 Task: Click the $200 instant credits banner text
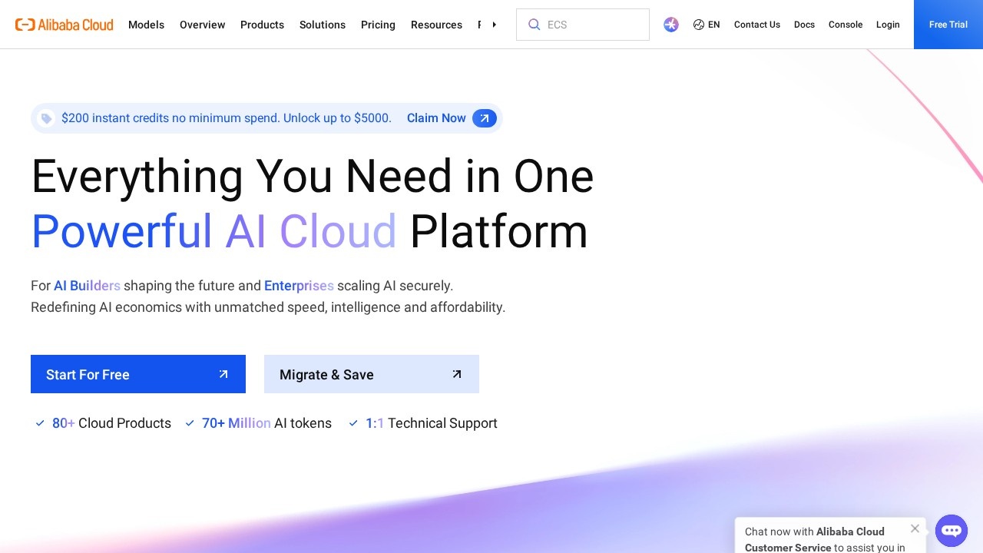click(x=227, y=118)
